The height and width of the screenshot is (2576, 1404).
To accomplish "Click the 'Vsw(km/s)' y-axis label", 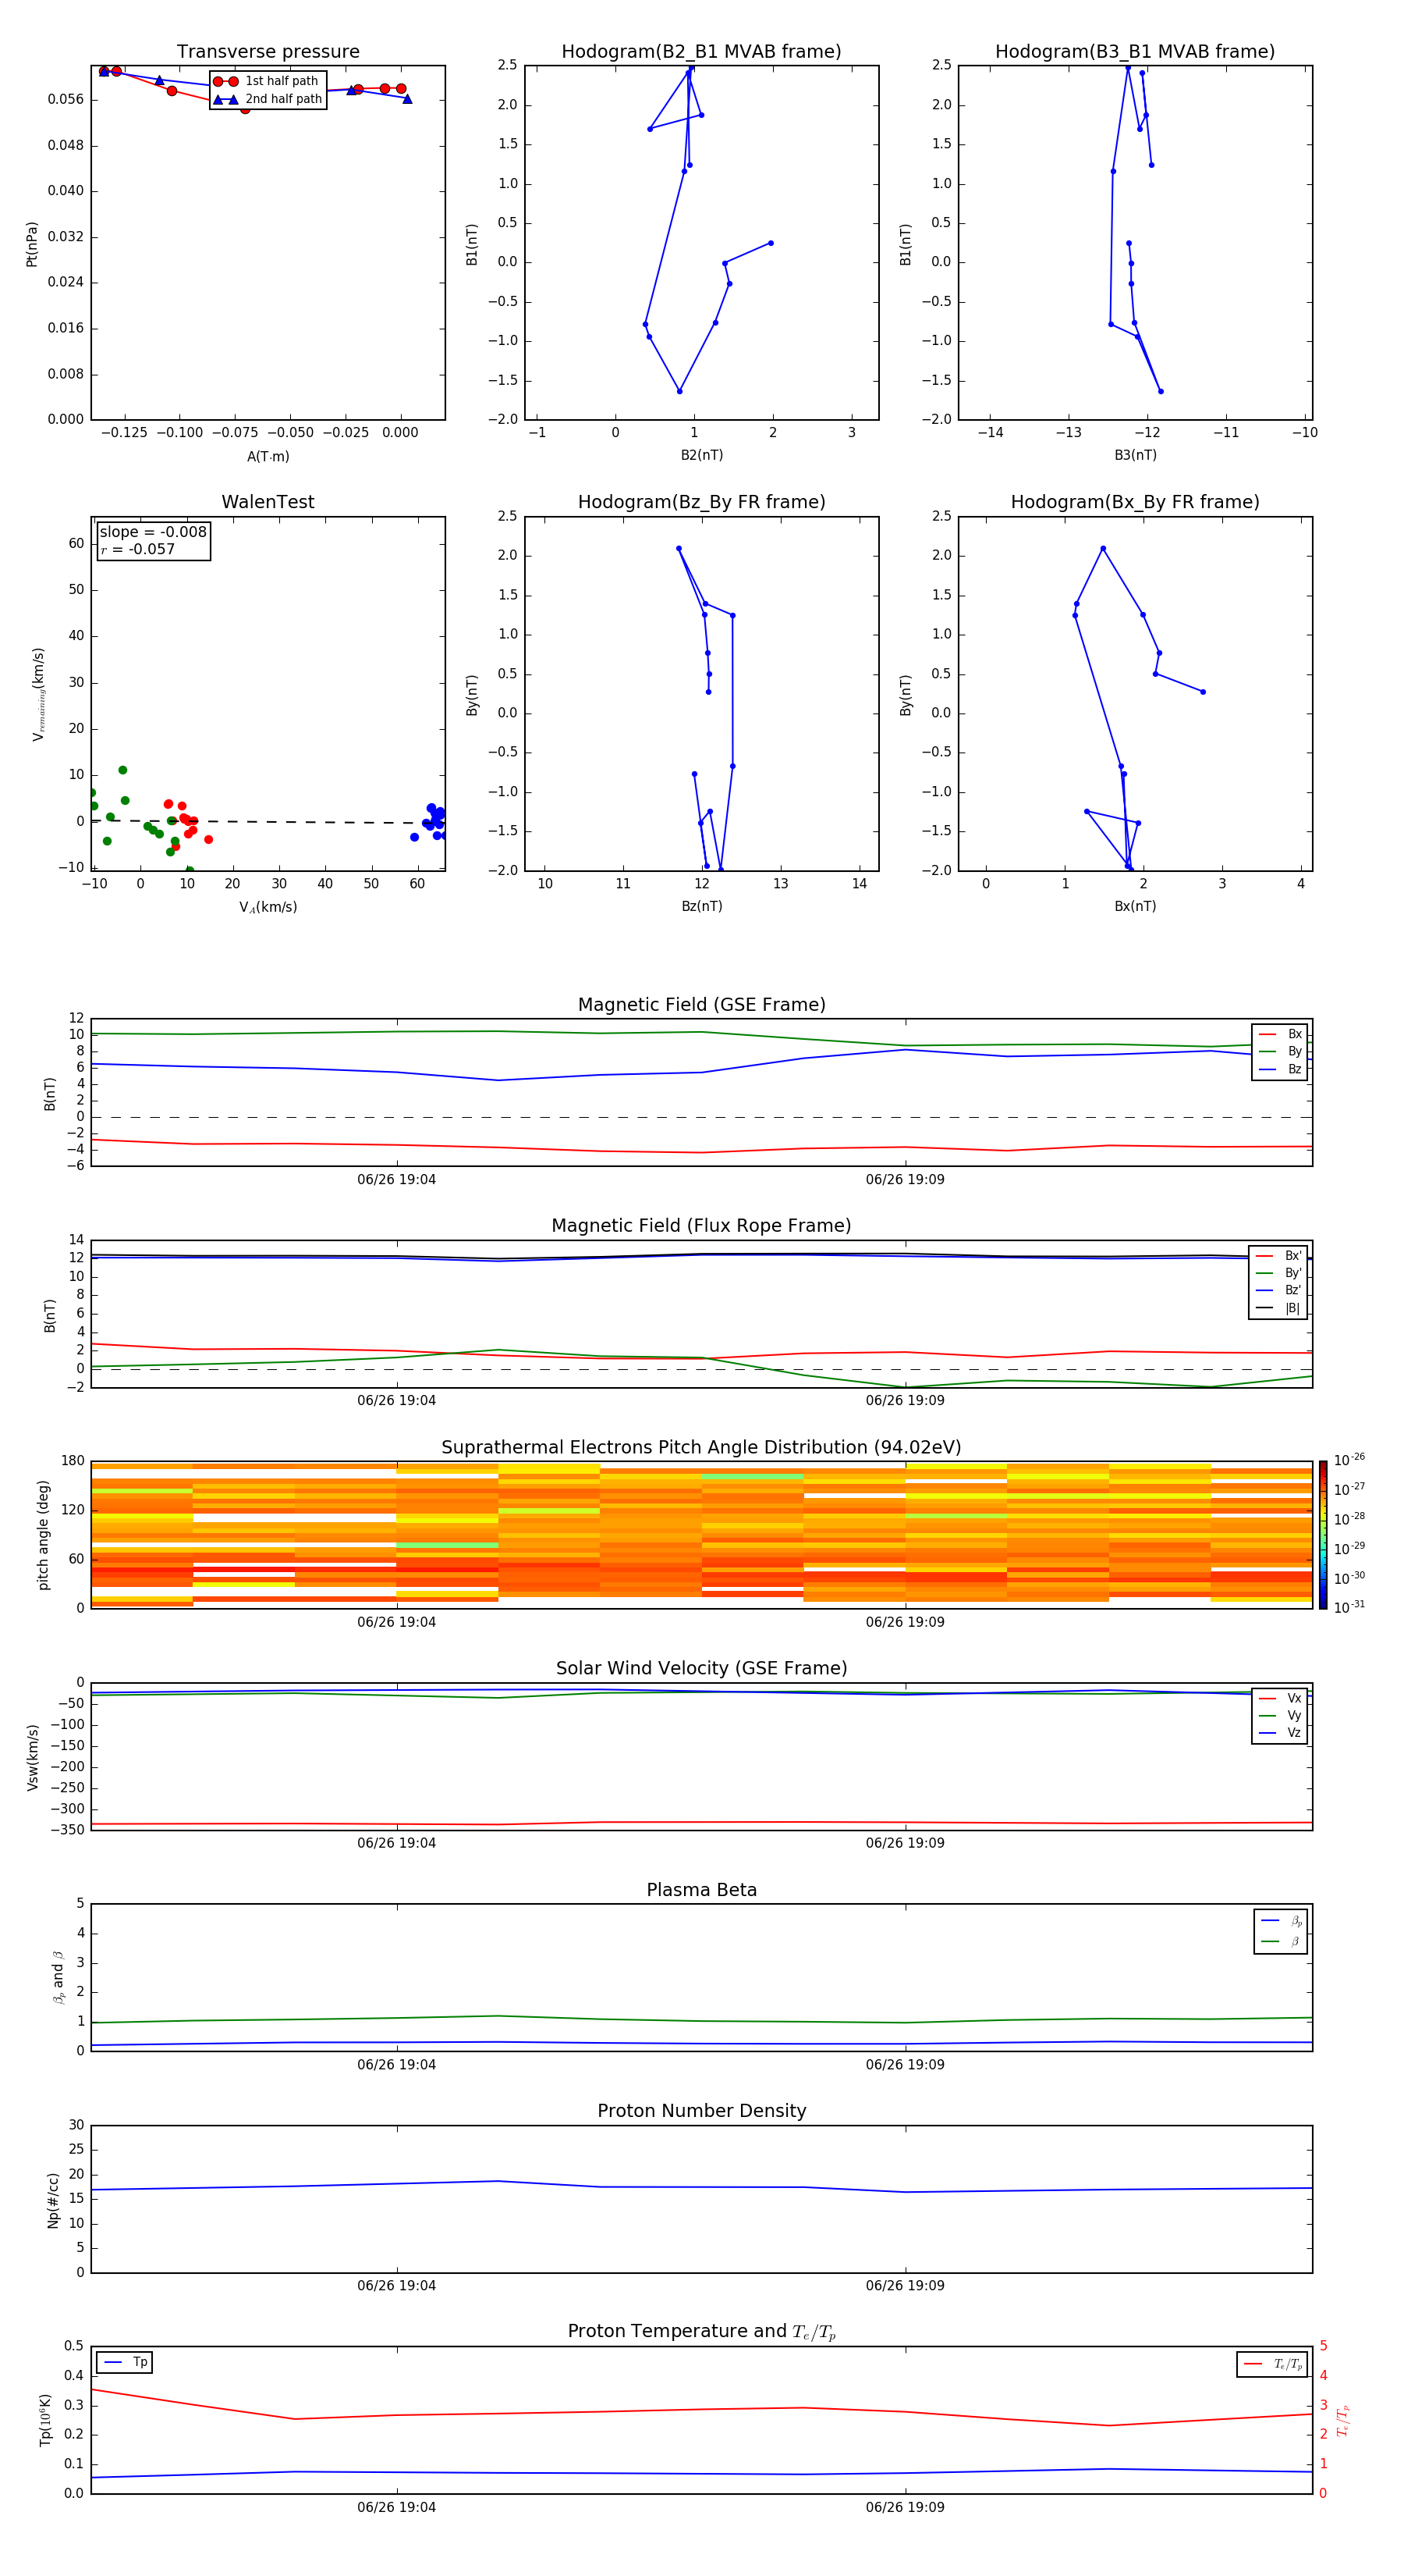I will click(x=33, y=1757).
